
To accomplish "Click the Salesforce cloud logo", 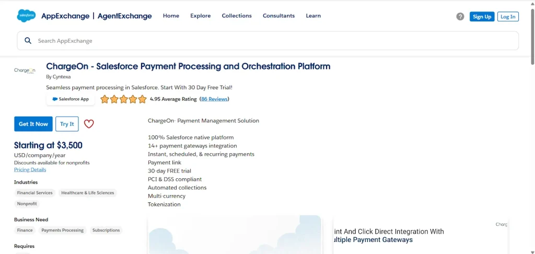I will pos(26,16).
